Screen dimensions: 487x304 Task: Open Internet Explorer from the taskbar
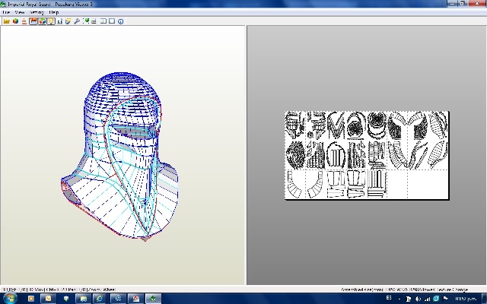pos(100,299)
